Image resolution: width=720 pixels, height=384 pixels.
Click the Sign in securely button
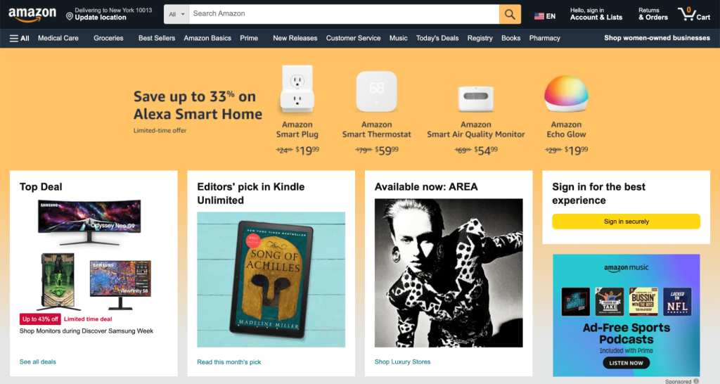point(626,222)
